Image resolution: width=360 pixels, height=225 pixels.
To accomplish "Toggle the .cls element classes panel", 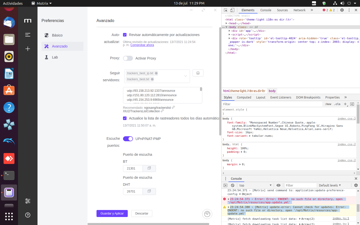I will 337,104.
